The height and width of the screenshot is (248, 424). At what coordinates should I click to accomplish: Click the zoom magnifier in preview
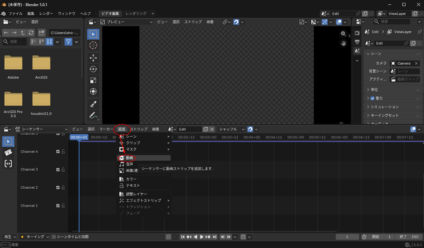[x=343, y=34]
